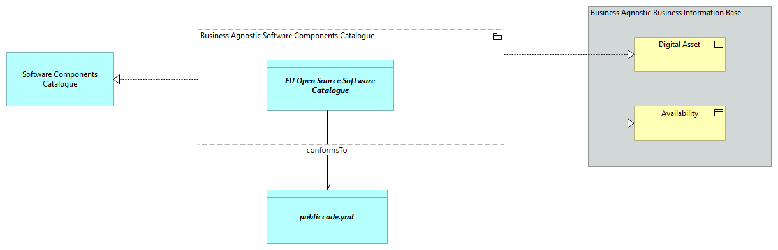Screen dimensions: 778x250
Task: Select the EU Open Source Software Catalogue element
Action: pyautogui.click(x=330, y=85)
